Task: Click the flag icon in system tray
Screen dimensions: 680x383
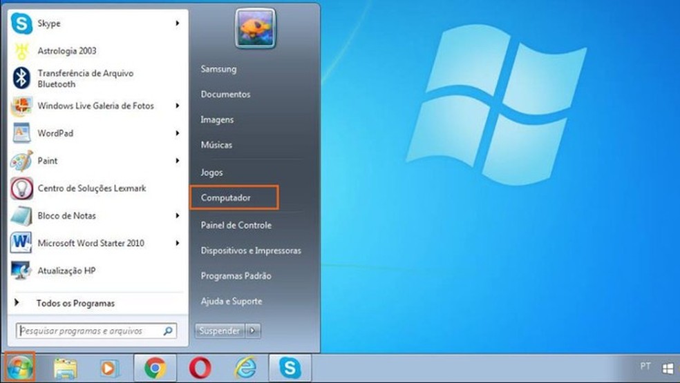Action: 668,369
